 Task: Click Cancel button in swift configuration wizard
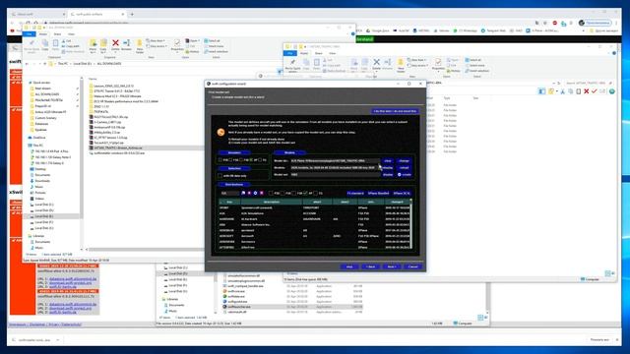click(x=412, y=266)
